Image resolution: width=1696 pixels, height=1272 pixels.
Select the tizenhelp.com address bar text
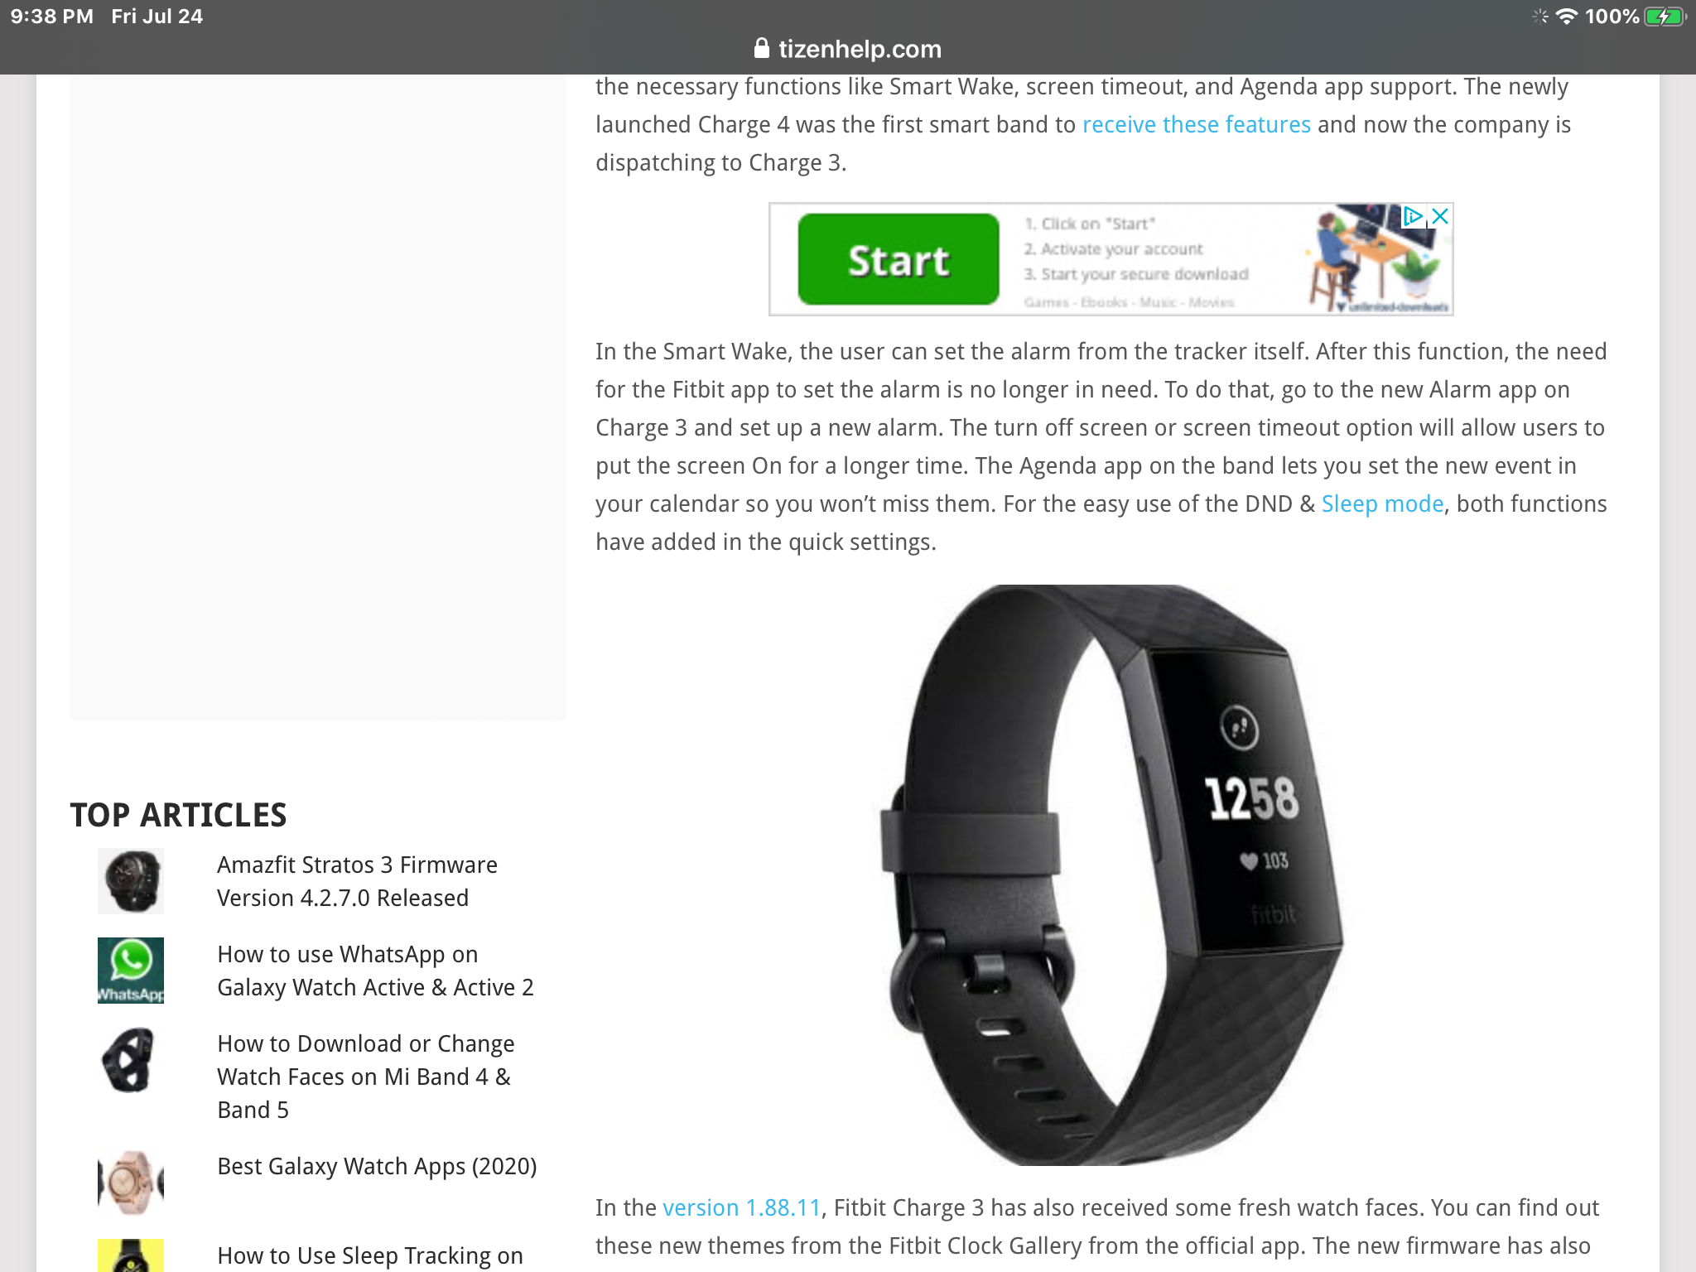point(846,50)
